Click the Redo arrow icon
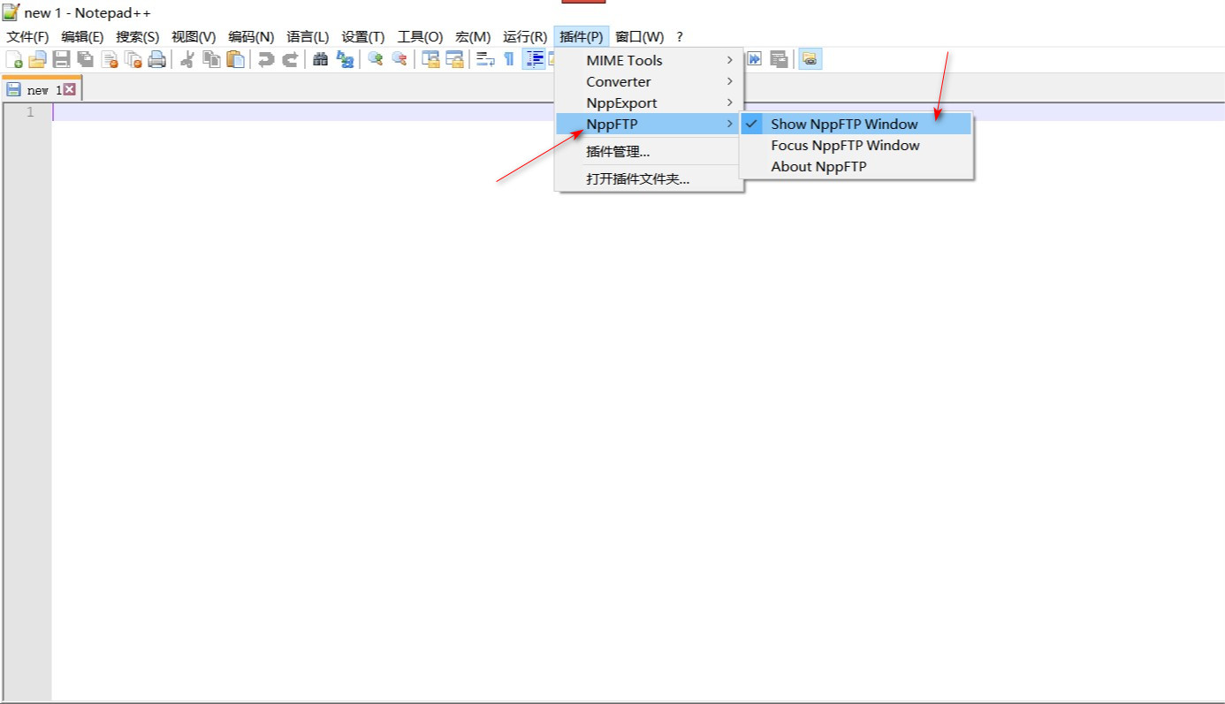Viewport: 1225px width, 704px height. coord(289,59)
